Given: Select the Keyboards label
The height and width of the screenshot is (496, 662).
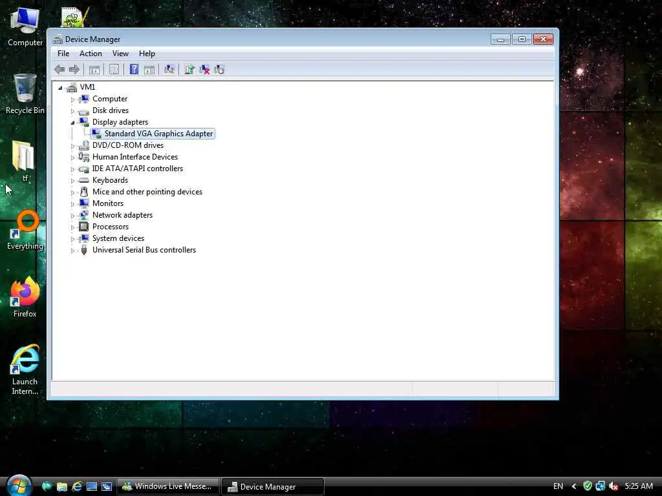Looking at the screenshot, I should 110,180.
